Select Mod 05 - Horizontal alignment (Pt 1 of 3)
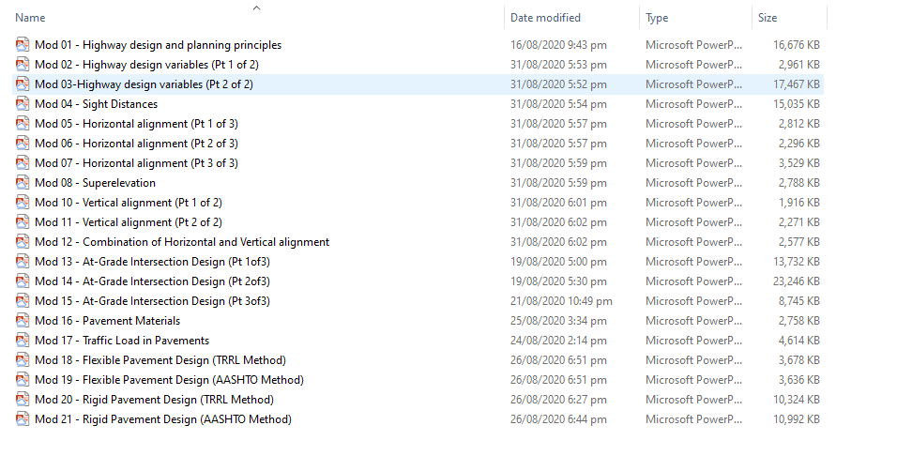Image resolution: width=897 pixels, height=471 pixels. click(136, 124)
